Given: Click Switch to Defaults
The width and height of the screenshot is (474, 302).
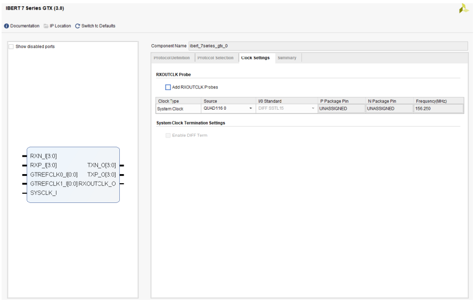Looking at the screenshot, I should tap(98, 26).
